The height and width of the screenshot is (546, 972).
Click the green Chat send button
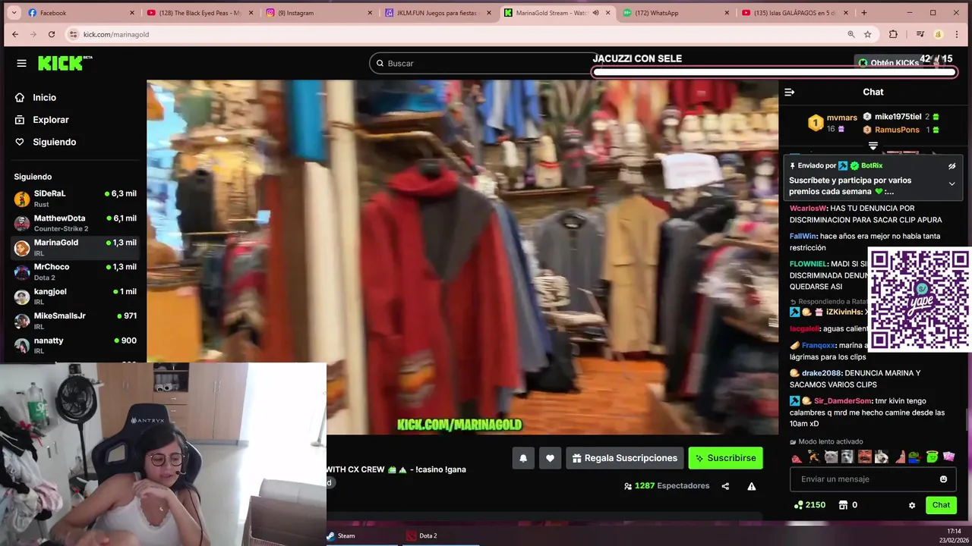coord(941,505)
